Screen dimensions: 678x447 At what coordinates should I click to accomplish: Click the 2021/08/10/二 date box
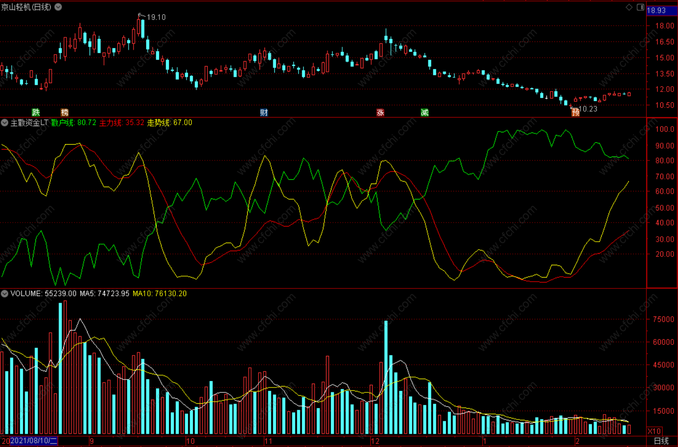33,441
